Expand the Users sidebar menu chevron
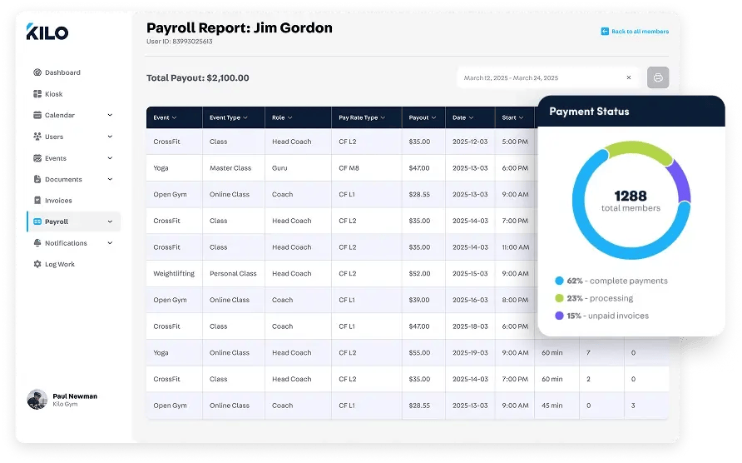The width and height of the screenshot is (742, 463). tap(110, 137)
